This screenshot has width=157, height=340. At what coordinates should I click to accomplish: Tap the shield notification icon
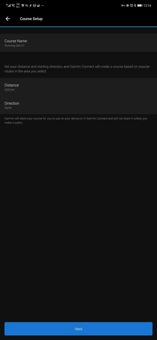point(23,5)
